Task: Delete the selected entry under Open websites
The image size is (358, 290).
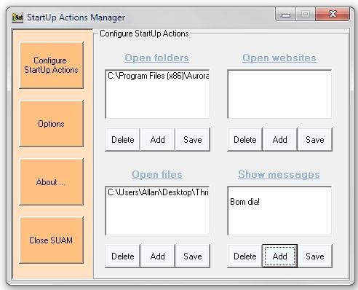Action: click(245, 140)
